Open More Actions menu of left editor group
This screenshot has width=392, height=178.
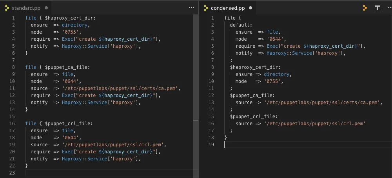coord(192,8)
